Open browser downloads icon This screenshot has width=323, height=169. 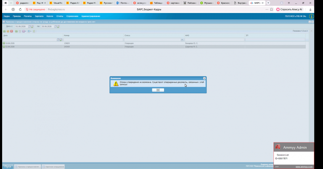pos(310,10)
